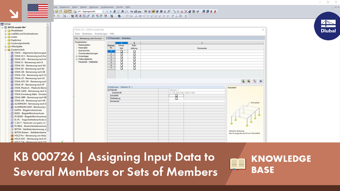Expand the Modelldaten tree node

6,31
